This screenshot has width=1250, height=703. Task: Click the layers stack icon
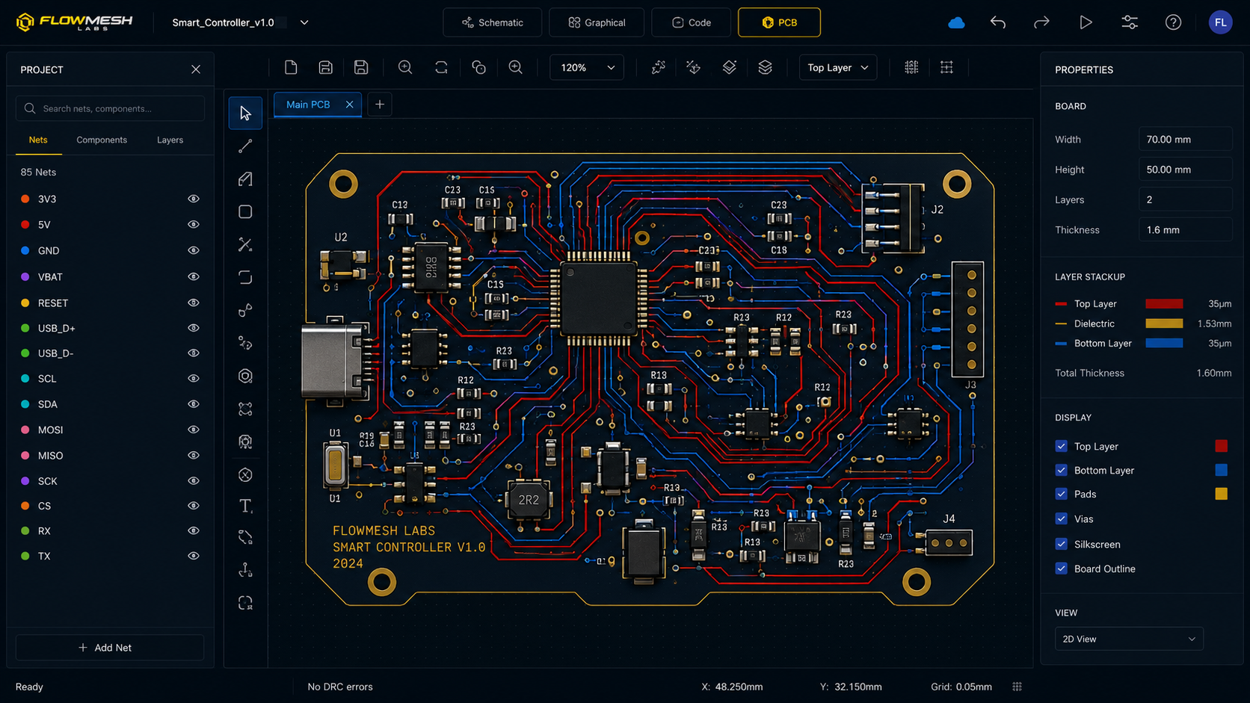(x=765, y=67)
